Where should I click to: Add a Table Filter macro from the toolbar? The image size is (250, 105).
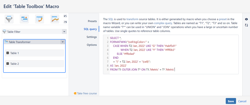tap(9, 19)
